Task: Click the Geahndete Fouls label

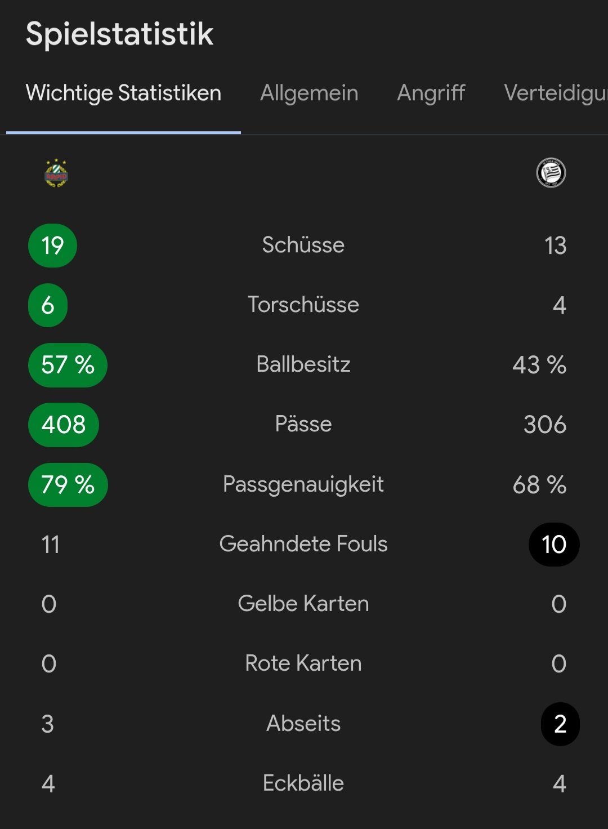Action: click(303, 544)
